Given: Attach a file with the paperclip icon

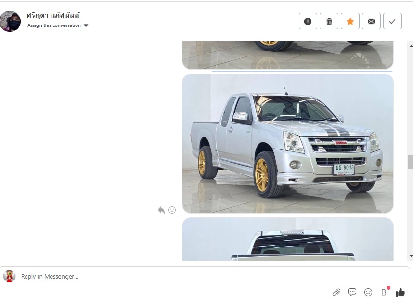Looking at the screenshot, I should coord(336,292).
